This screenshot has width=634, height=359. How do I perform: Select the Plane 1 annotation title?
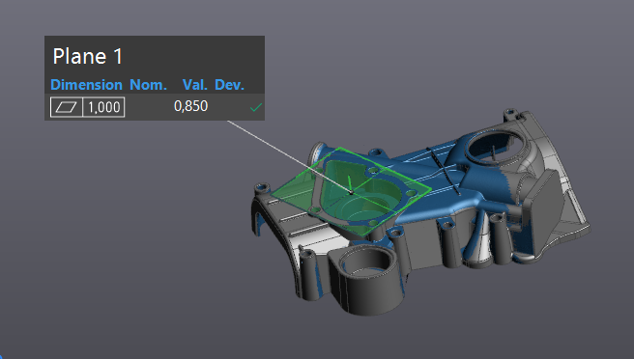pos(88,56)
